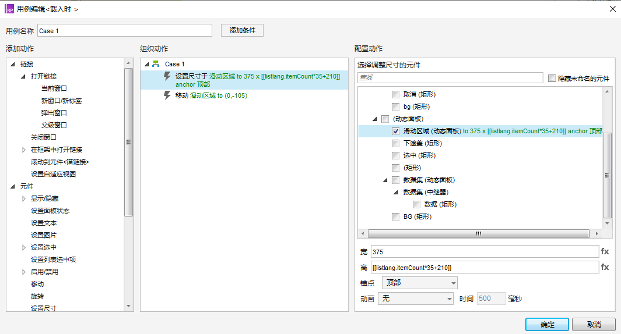Select 当前窗口 action

[54, 88]
